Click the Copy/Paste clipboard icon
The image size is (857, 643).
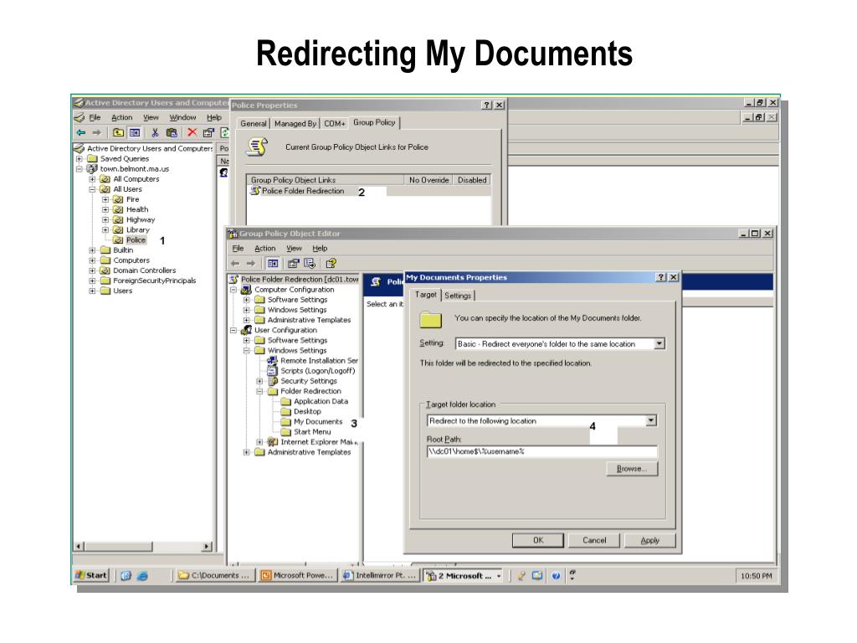(x=172, y=132)
